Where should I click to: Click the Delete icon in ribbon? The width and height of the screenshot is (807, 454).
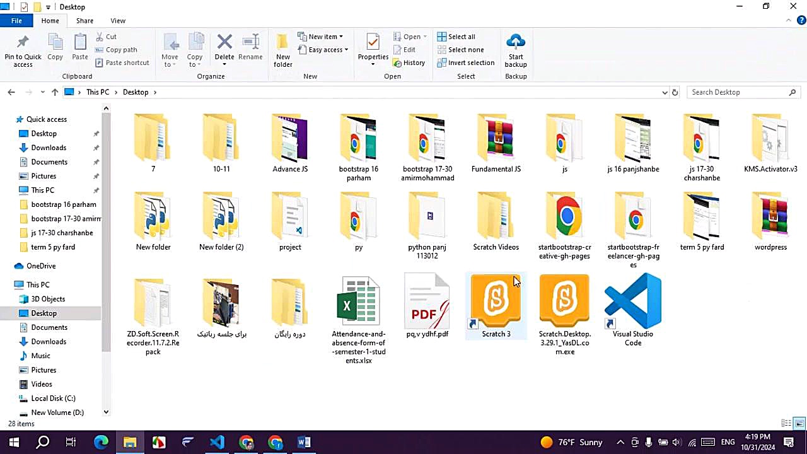coord(224,49)
